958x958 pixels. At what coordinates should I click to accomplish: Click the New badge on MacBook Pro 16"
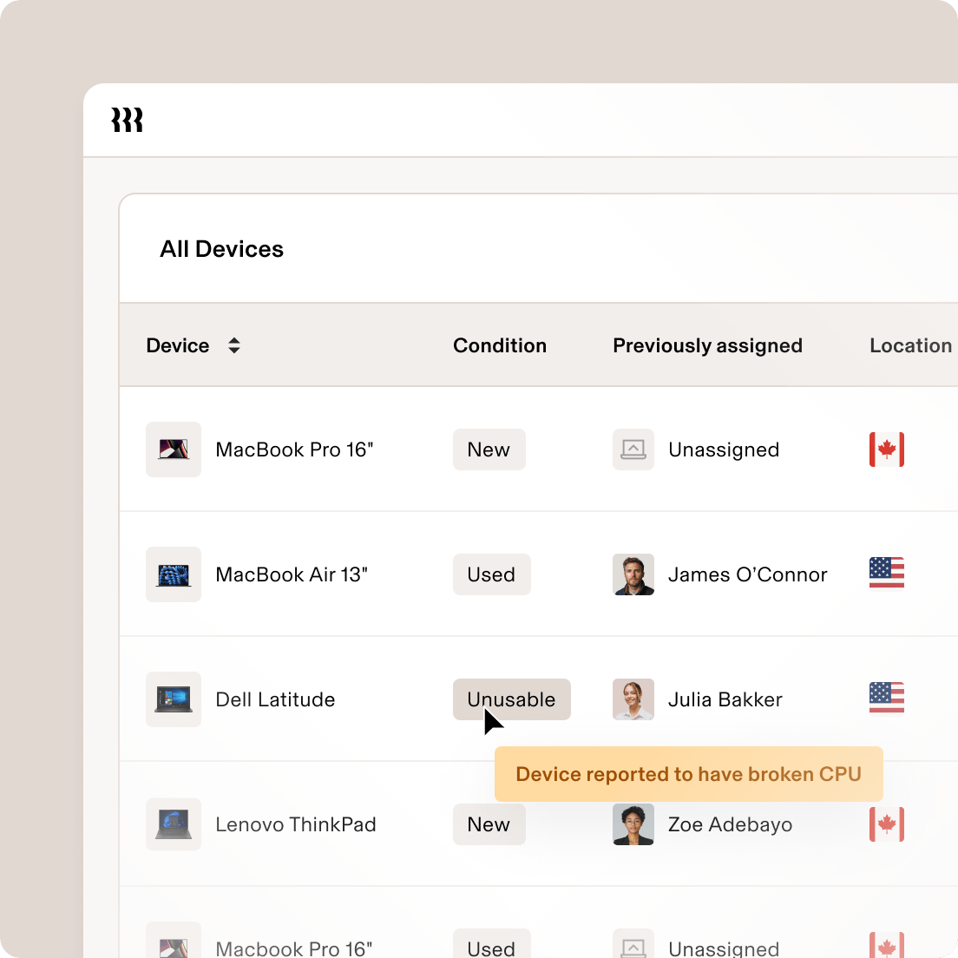489,449
